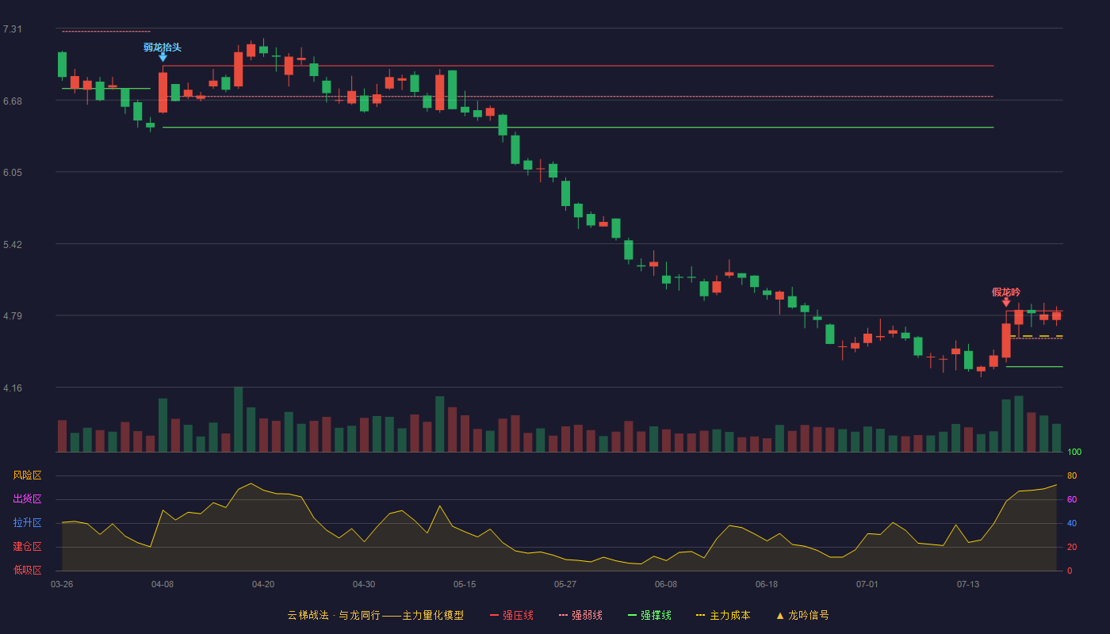Viewport: 1110px width, 634px height.
Task: Select the 建仓区 zone label
Action: point(28,547)
